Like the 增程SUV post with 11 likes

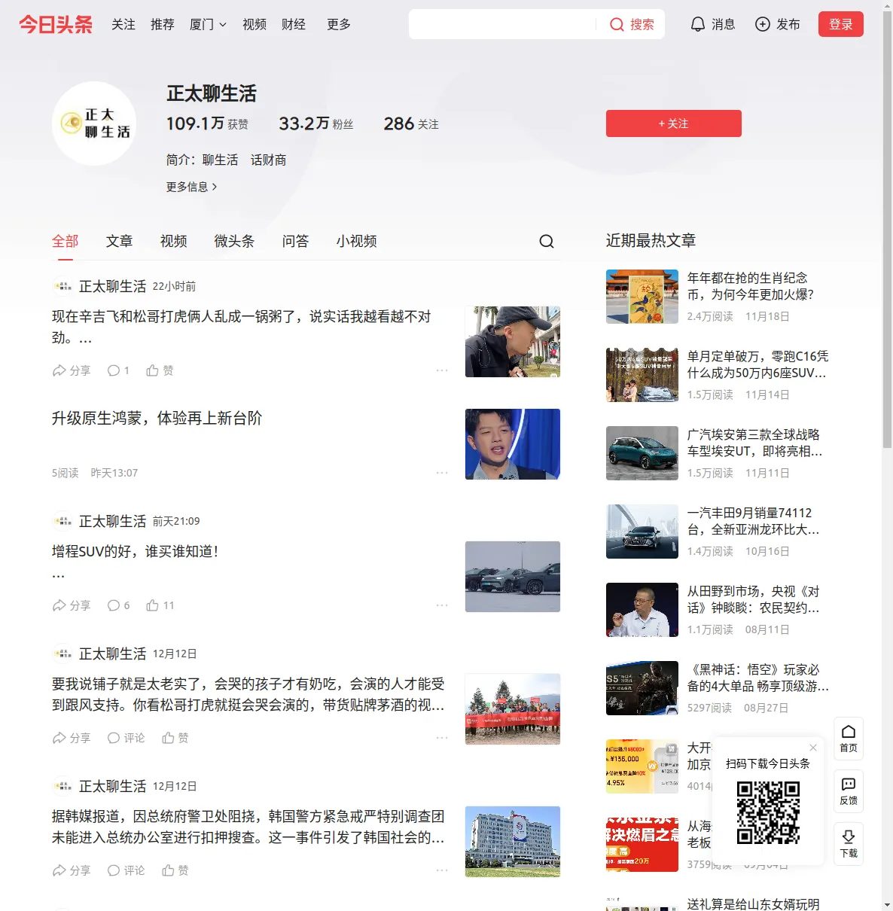(160, 605)
